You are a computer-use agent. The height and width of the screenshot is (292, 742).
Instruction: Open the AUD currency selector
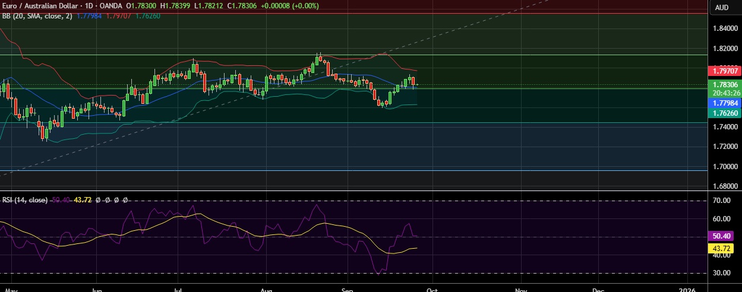(722, 7)
